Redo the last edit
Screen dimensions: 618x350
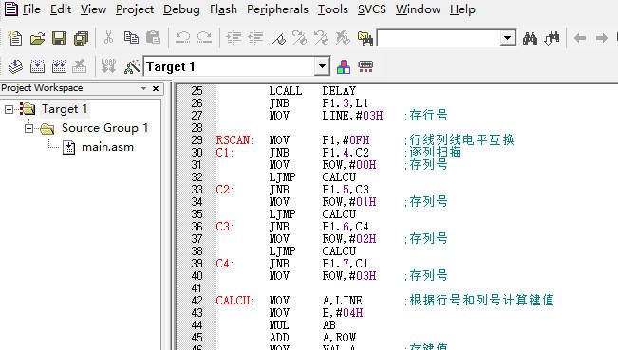[204, 38]
